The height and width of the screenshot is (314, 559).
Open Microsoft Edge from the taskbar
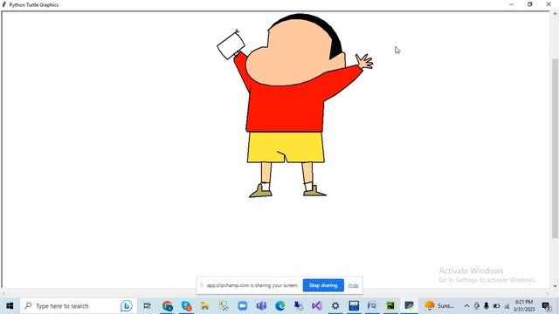(279, 306)
